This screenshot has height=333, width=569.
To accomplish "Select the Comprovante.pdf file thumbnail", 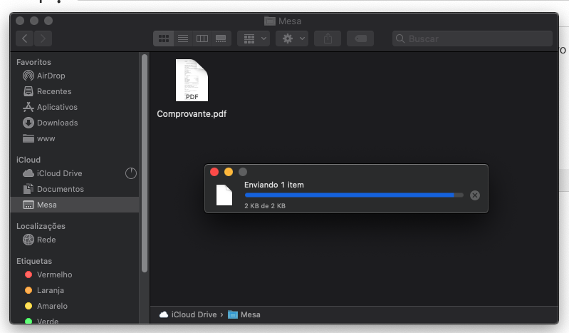I will (192, 81).
